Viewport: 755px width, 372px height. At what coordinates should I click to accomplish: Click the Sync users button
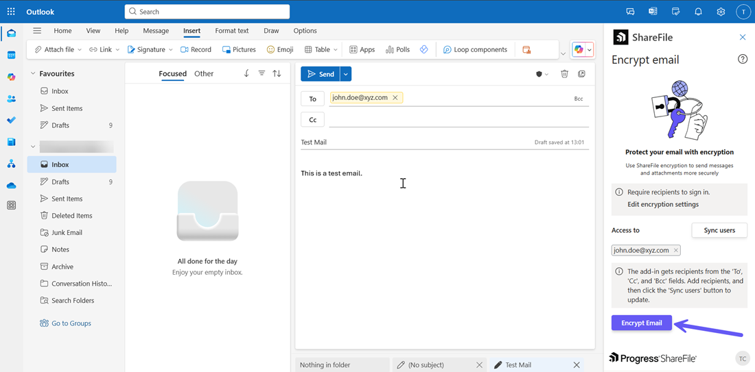719,231
